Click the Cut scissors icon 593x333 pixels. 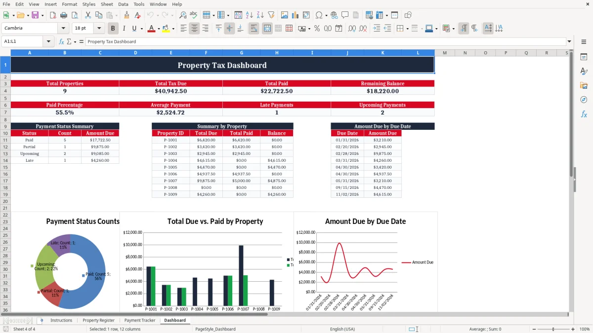(88, 15)
